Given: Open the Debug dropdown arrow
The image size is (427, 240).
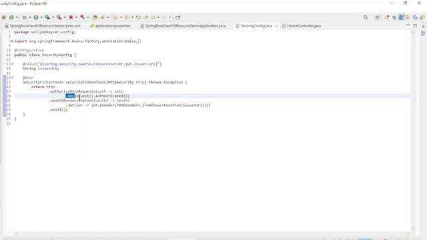Looking at the screenshot, I should [29, 17].
